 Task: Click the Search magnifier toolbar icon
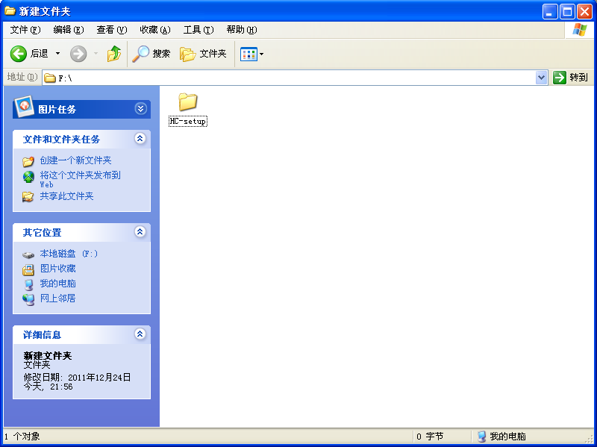pos(141,54)
